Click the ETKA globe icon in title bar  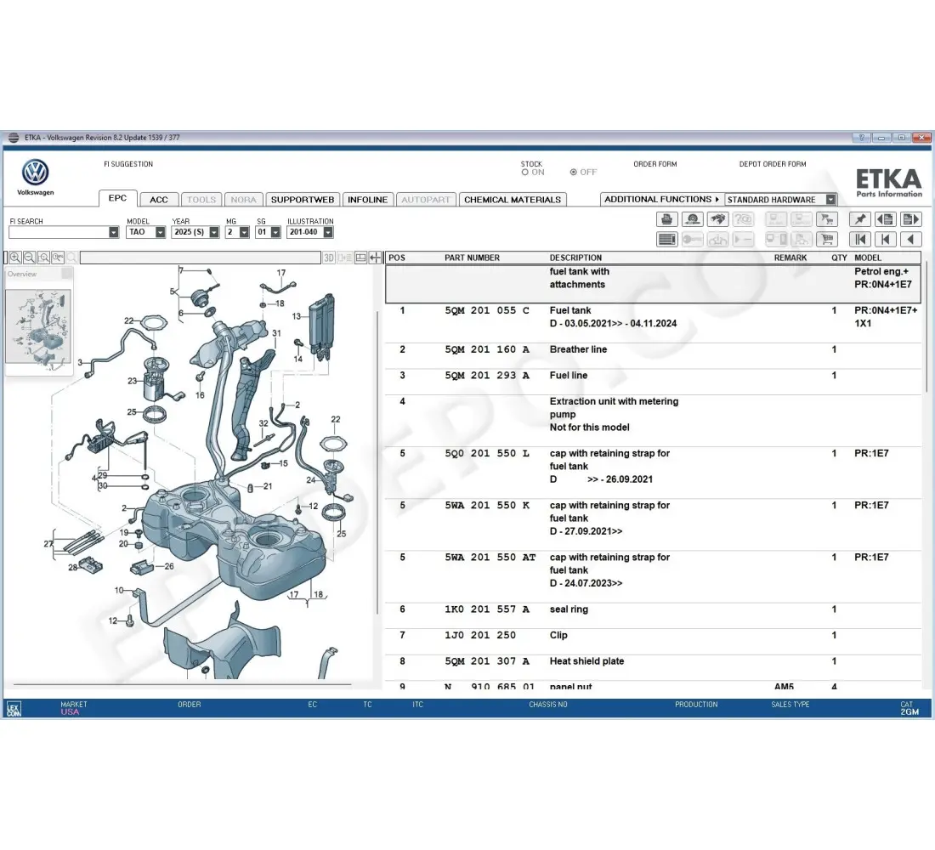[13, 138]
